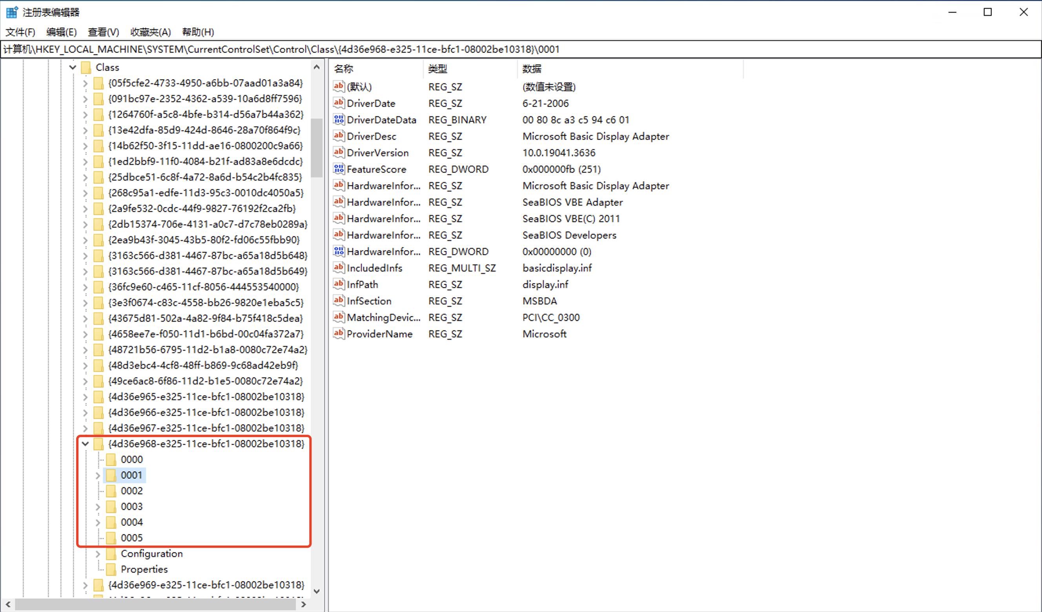The image size is (1042, 612).
Task: Click the icon of the SeaBIOS Developers value
Action: click(339, 235)
